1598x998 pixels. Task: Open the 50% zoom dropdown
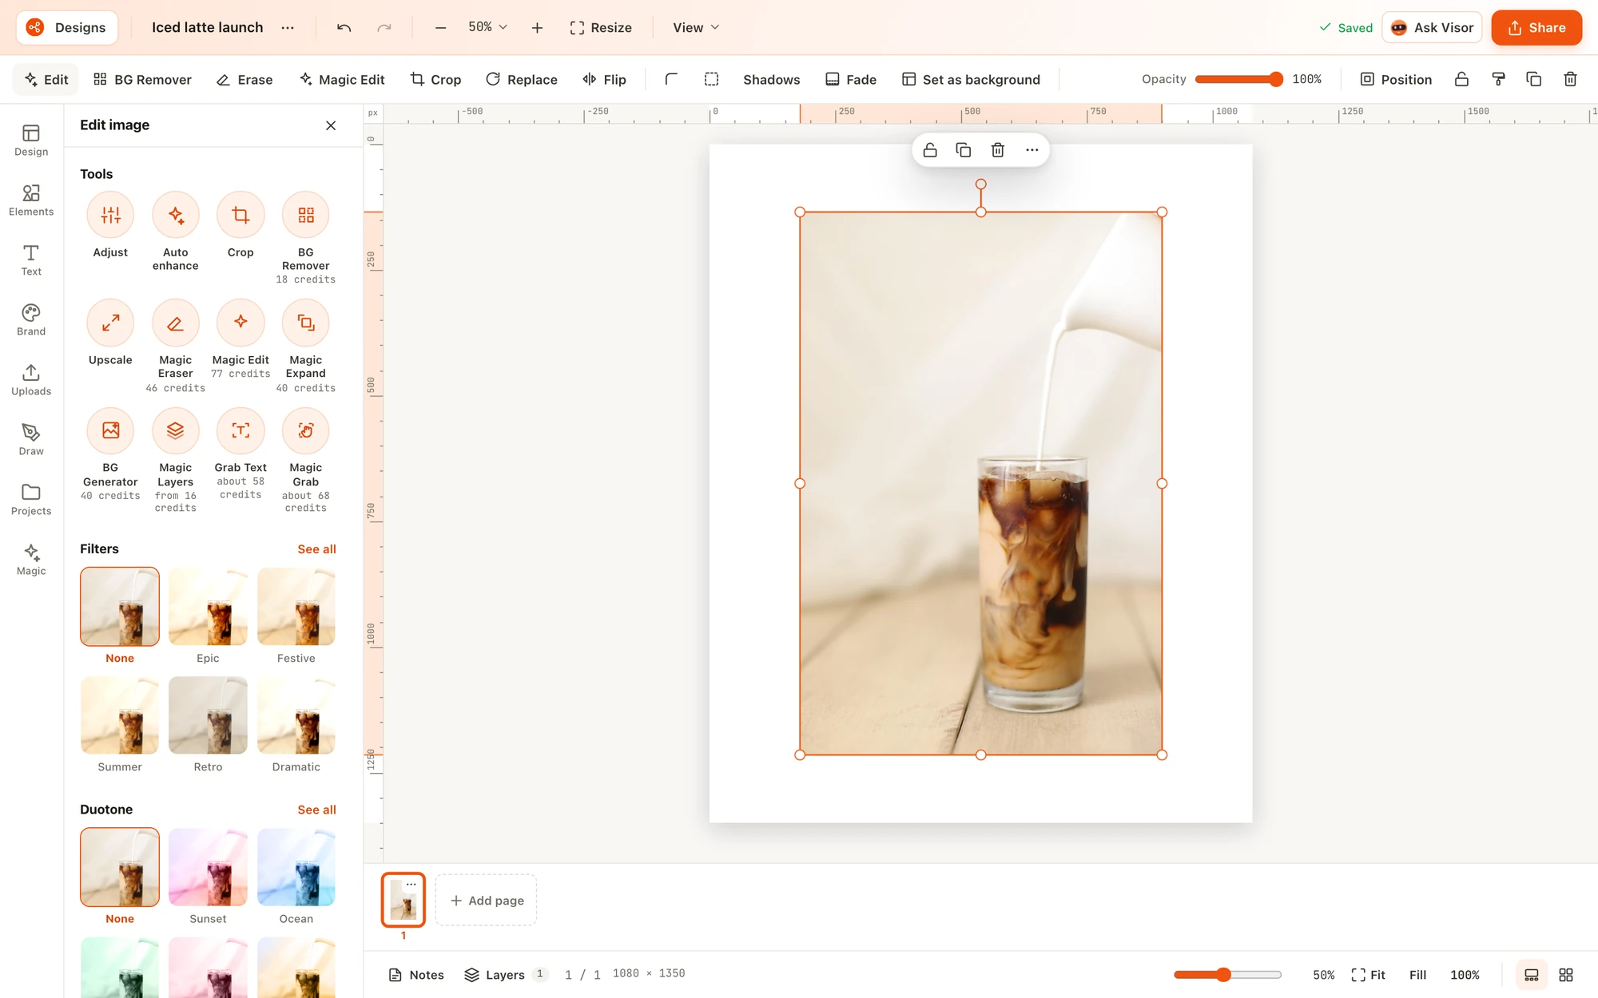pos(487,27)
